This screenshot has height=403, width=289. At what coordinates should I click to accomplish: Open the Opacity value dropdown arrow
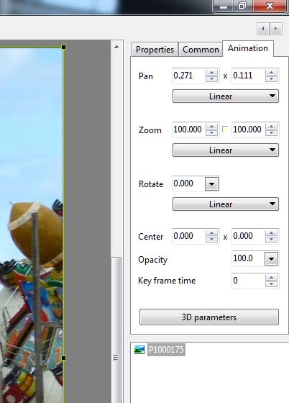pos(271,259)
